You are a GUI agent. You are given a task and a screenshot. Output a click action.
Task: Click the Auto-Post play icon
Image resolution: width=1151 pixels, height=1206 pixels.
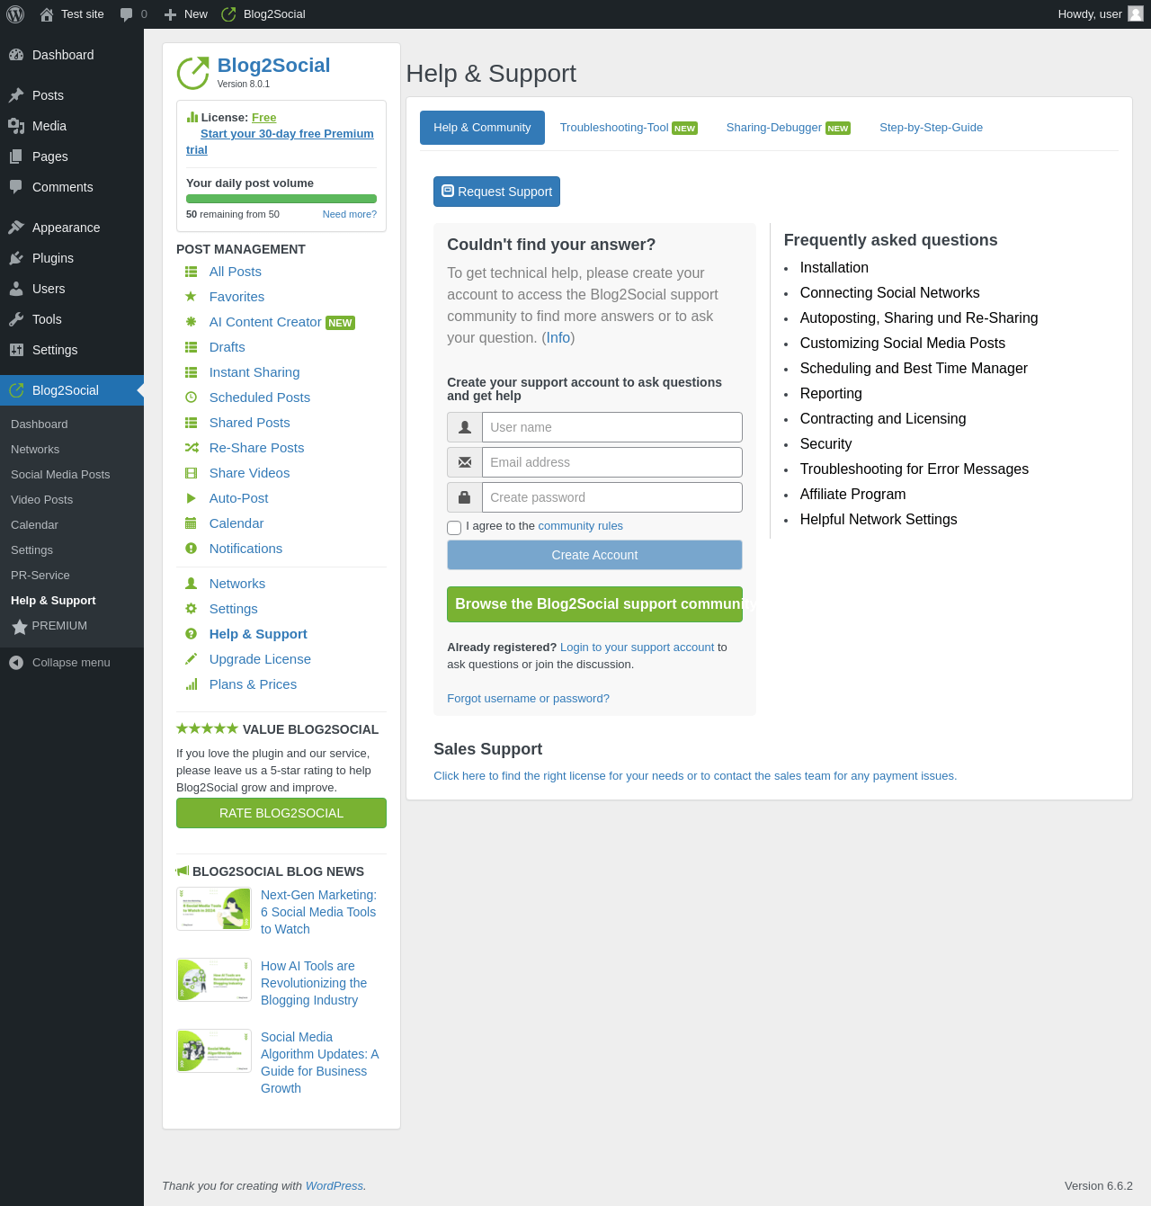[191, 498]
